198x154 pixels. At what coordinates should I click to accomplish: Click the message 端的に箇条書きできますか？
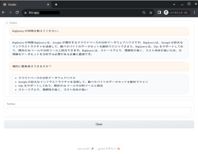click(x=99, y=66)
